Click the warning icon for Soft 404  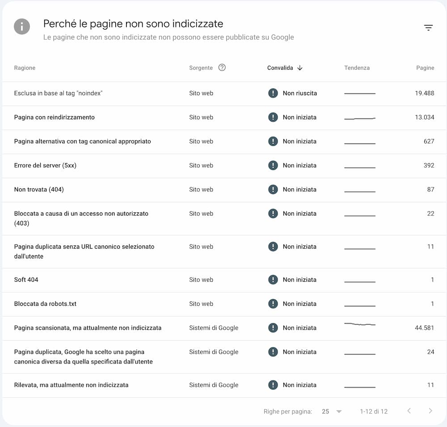[273, 279]
